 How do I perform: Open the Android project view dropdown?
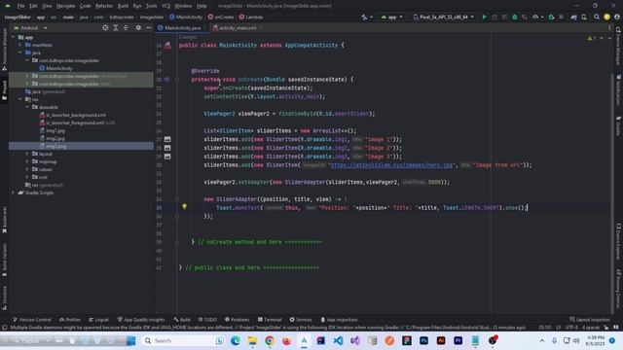(30, 28)
